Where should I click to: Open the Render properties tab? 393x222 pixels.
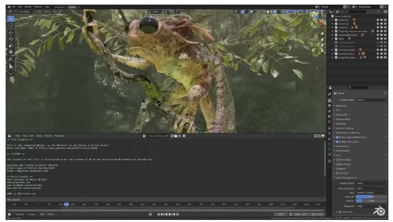pos(330,101)
